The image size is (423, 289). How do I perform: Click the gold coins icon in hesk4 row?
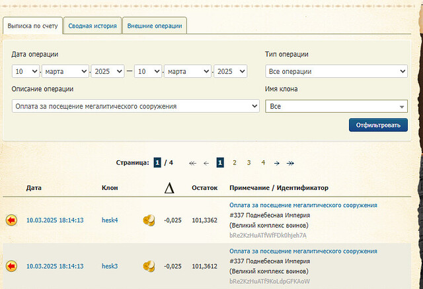point(149,220)
